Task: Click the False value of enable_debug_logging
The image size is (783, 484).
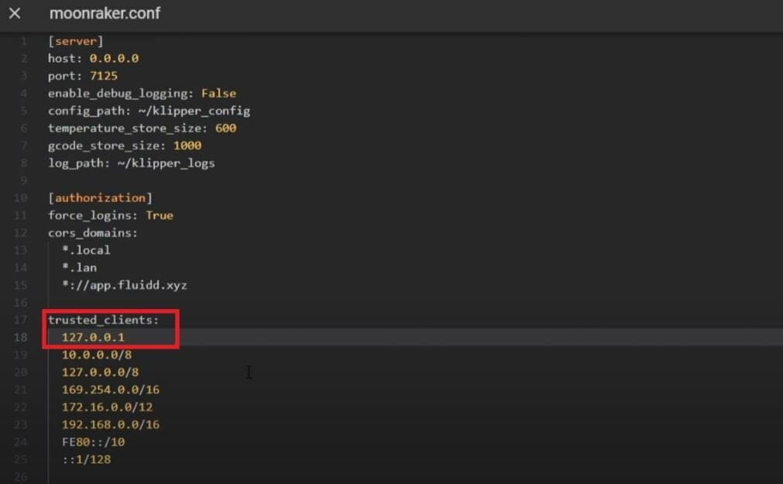Action: 218,94
